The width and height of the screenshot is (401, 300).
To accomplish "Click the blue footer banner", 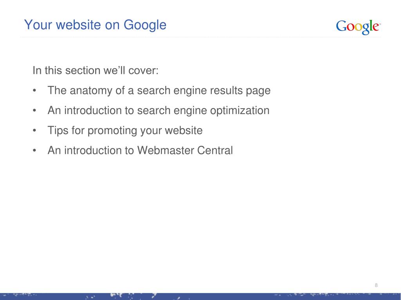I will [200, 296].
